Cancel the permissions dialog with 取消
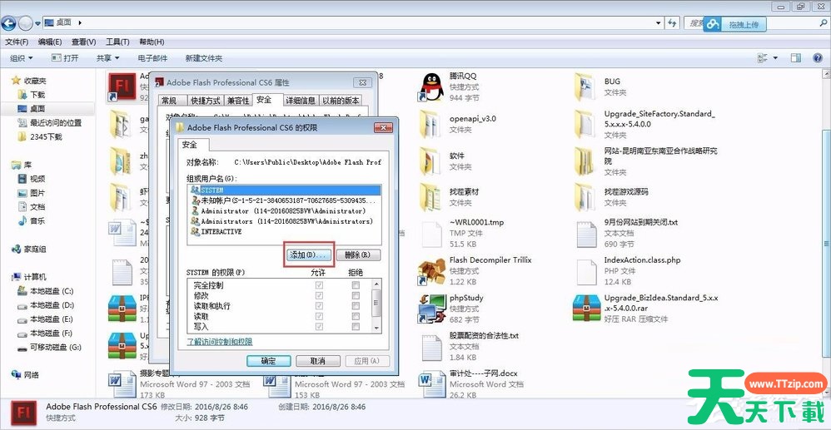Image resolution: width=831 pixels, height=430 pixels. (318, 361)
